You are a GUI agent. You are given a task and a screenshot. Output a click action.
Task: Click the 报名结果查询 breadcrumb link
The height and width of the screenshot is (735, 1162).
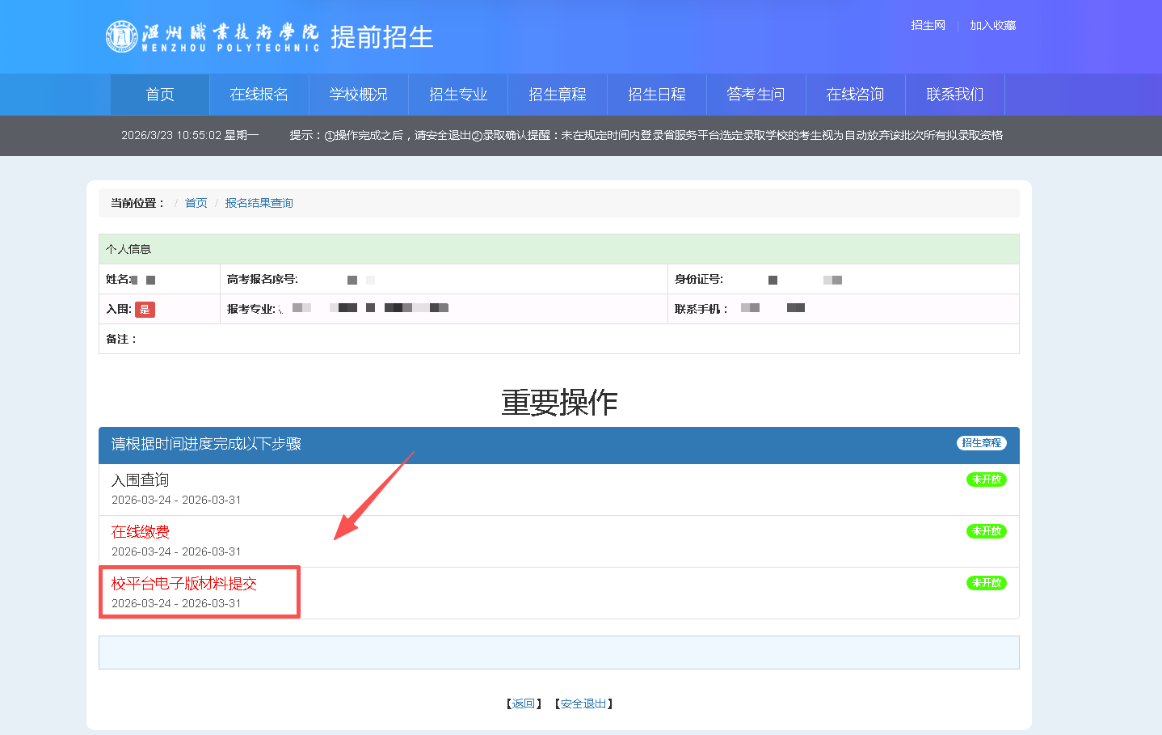point(259,203)
